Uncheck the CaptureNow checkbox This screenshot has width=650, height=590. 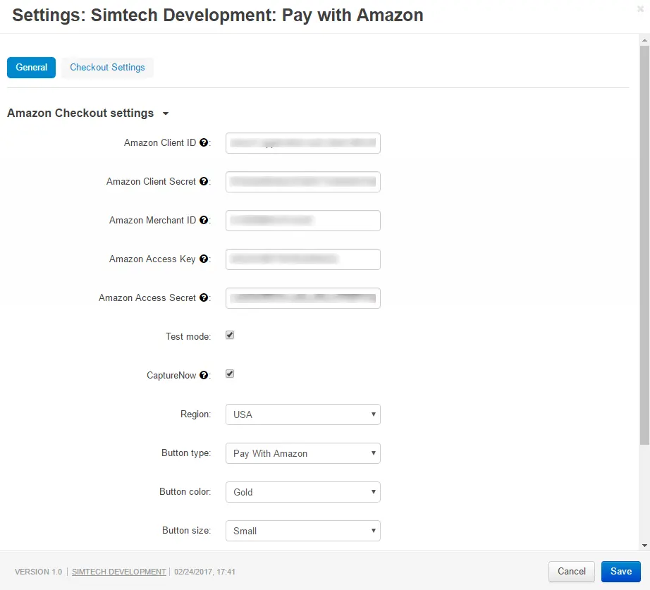230,374
